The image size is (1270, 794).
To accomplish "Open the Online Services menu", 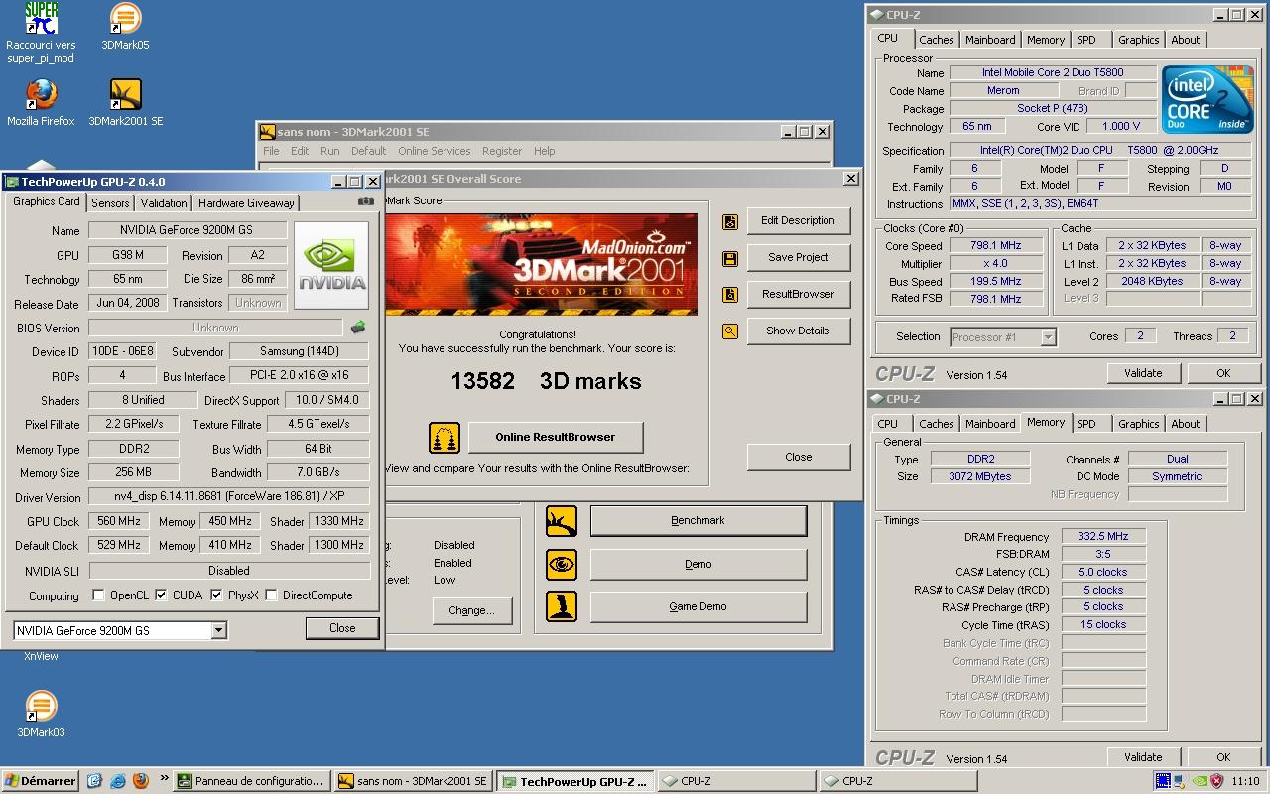I will point(435,151).
